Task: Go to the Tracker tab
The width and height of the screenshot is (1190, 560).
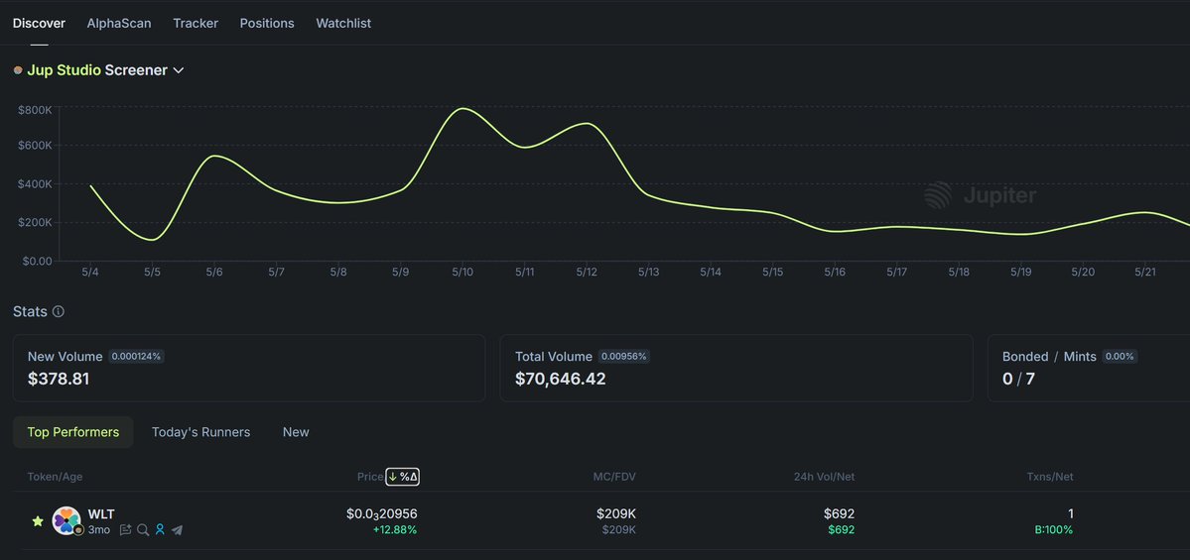Action: point(196,24)
